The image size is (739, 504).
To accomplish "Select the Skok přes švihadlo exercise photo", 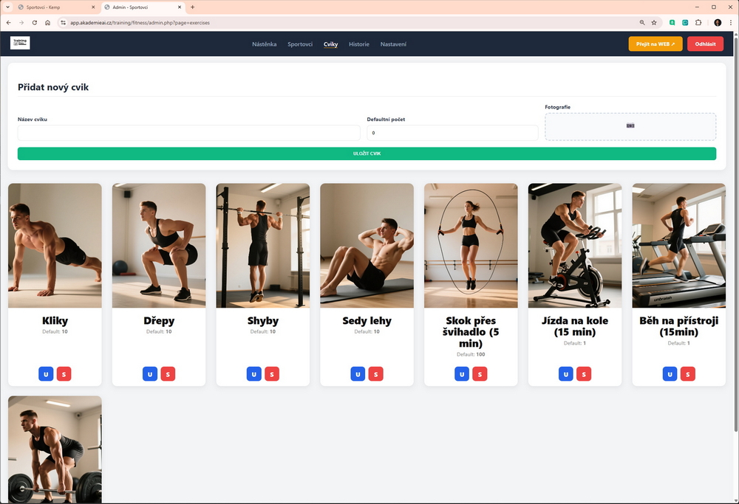I will tap(471, 245).
